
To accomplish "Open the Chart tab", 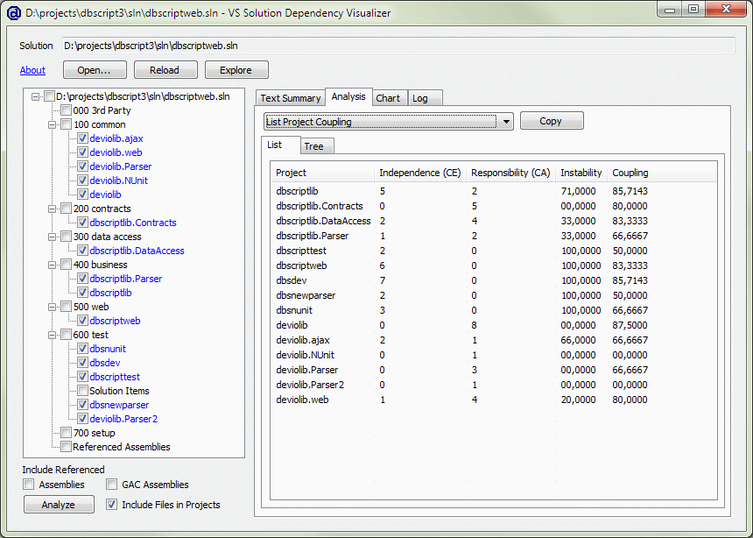I will click(x=388, y=98).
